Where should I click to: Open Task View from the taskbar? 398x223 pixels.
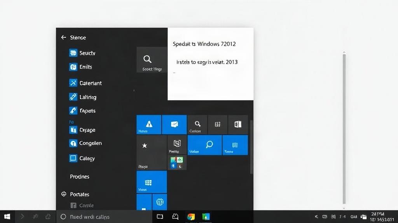click(160, 216)
